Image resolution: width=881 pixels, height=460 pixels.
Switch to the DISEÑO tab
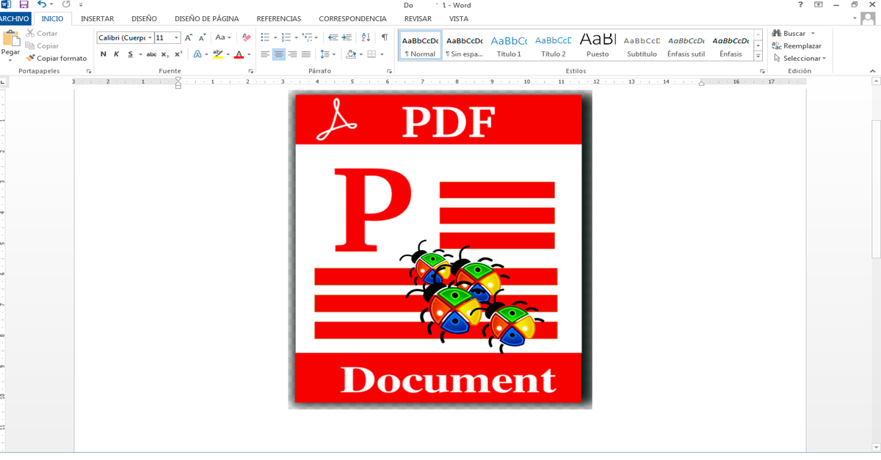(144, 18)
